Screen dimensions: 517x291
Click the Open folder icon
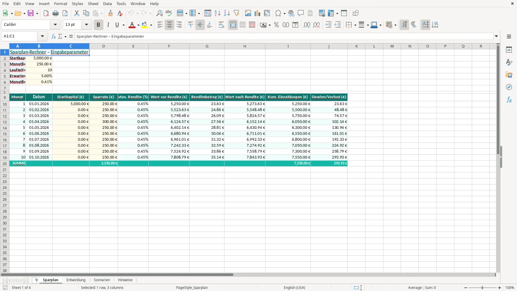click(18, 13)
